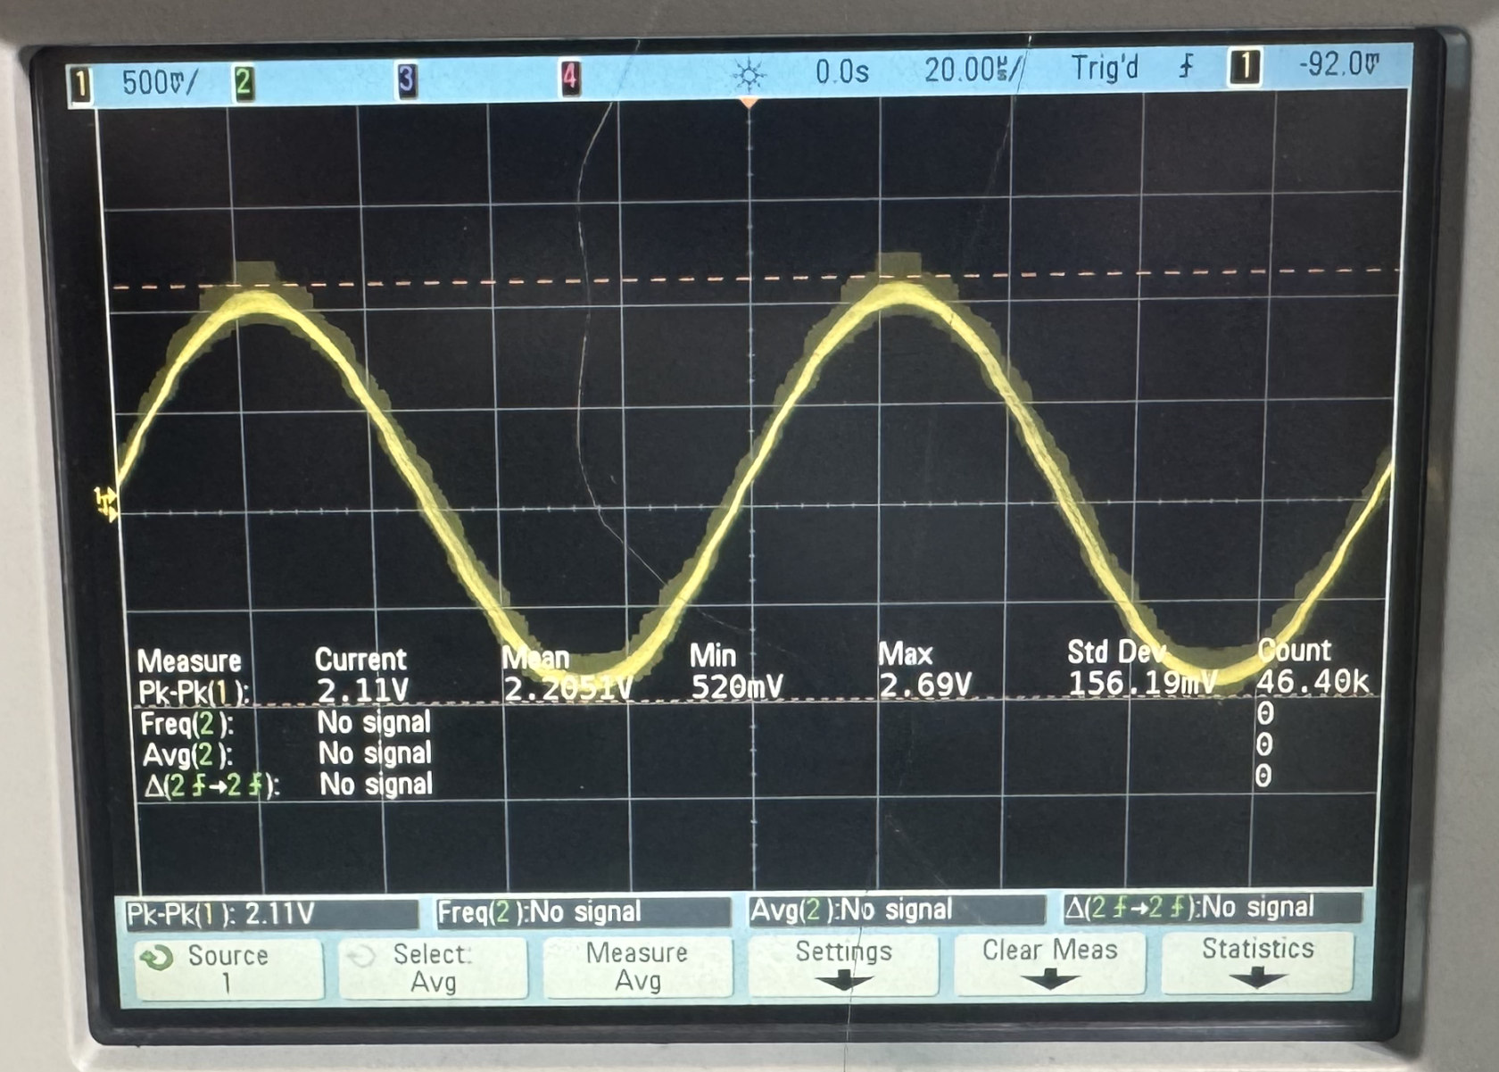Click the Freq(2) row label in table
Image resolution: width=1499 pixels, height=1072 pixels.
187,724
